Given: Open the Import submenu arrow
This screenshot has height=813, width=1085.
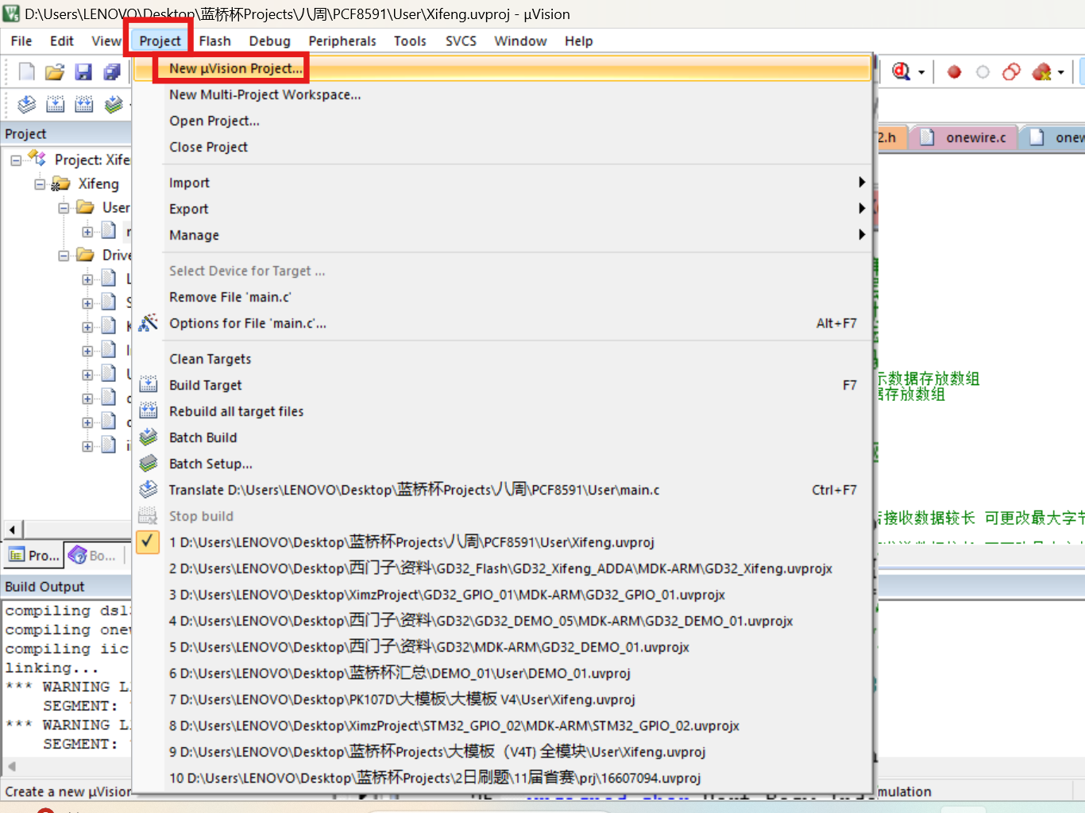Looking at the screenshot, I should coord(862,183).
